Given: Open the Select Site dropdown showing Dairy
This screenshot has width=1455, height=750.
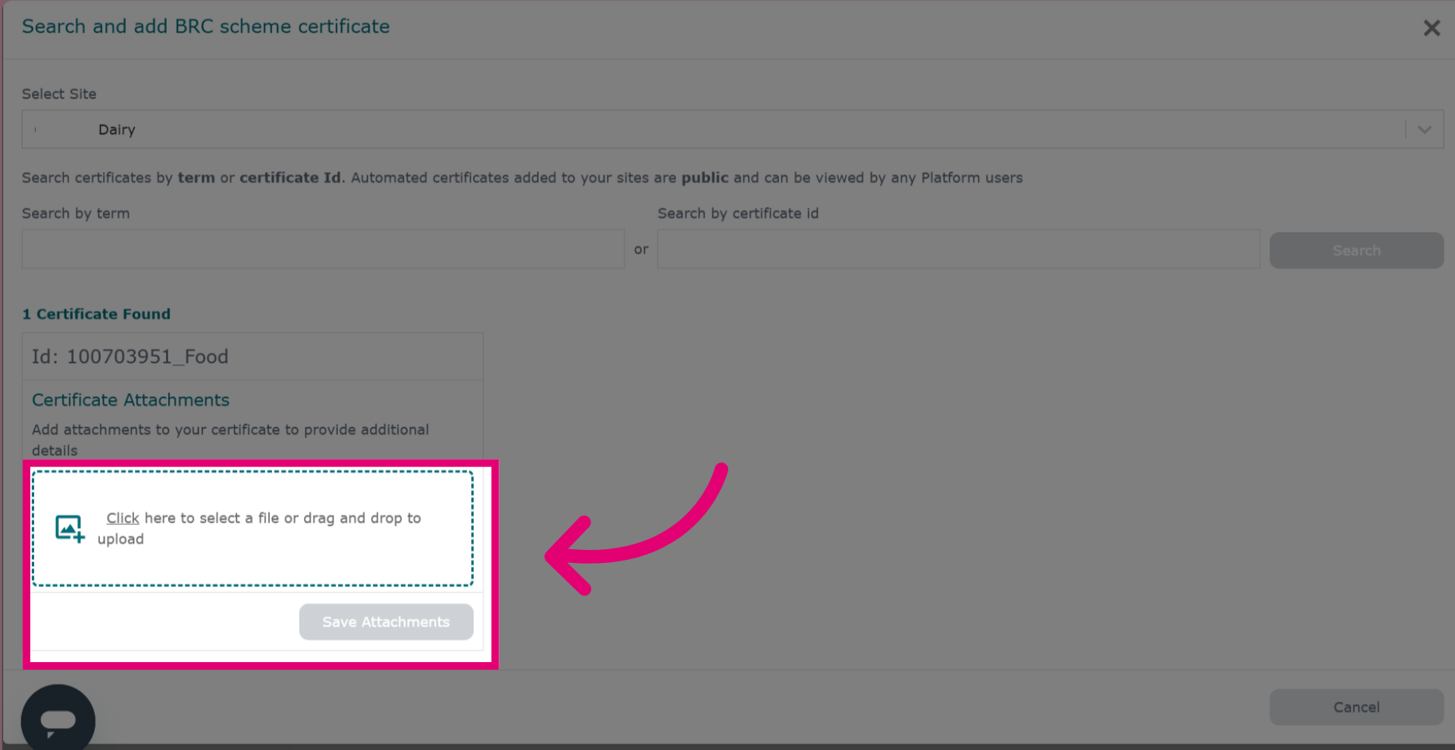Looking at the screenshot, I should coord(732,130).
